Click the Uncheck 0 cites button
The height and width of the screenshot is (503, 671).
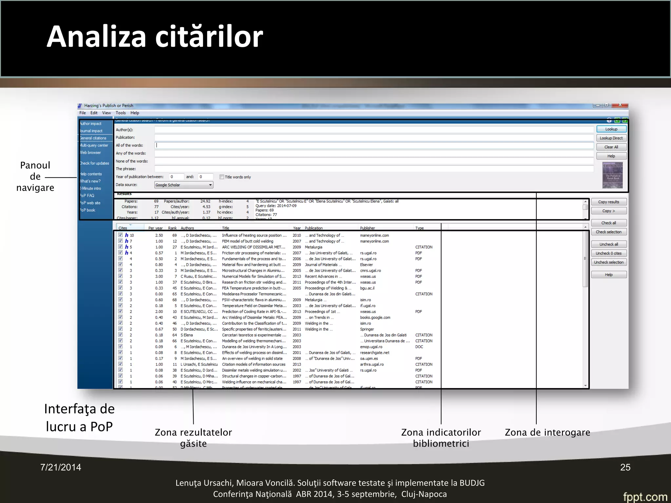pyautogui.click(x=609, y=253)
